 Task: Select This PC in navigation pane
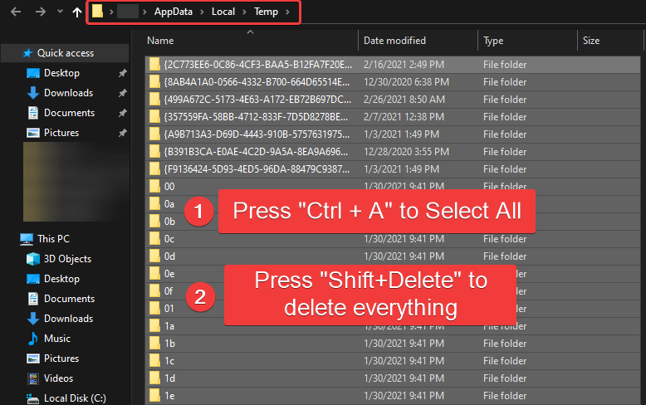coord(54,239)
